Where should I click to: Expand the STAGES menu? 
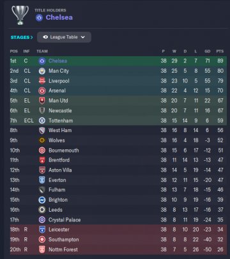(22, 38)
